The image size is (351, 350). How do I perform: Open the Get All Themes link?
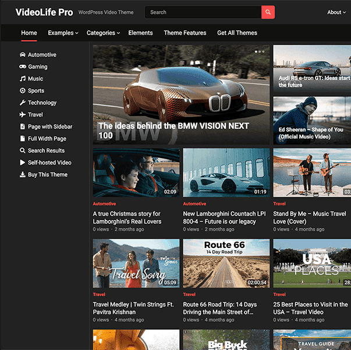237,33
